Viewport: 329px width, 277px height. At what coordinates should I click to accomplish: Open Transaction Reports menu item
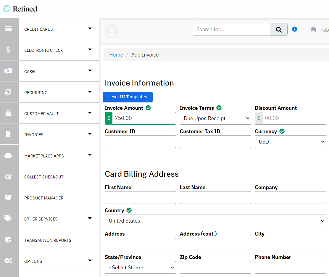tap(48, 240)
